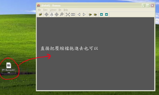Open the View menu
The height and width of the screenshot is (95, 159).
pos(45,10)
